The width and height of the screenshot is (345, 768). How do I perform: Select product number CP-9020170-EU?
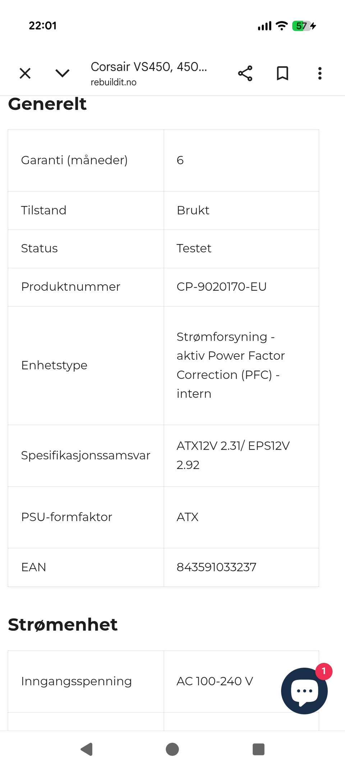[221, 287]
